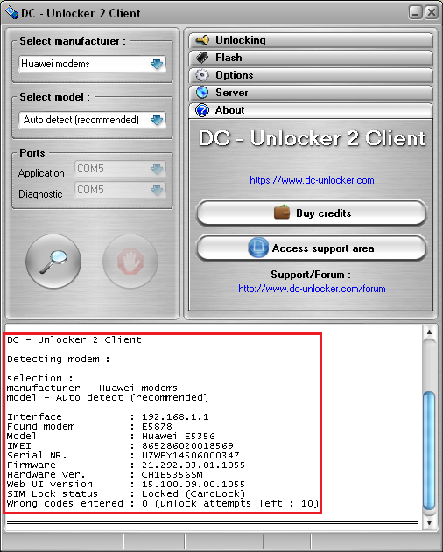Click the chip icon beside Flash
This screenshot has height=552, width=443.
(x=202, y=58)
